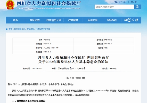Select the 成文日期 value 2023-07-26
Viewport: 147px width, 103px height.
[x=47, y=44]
